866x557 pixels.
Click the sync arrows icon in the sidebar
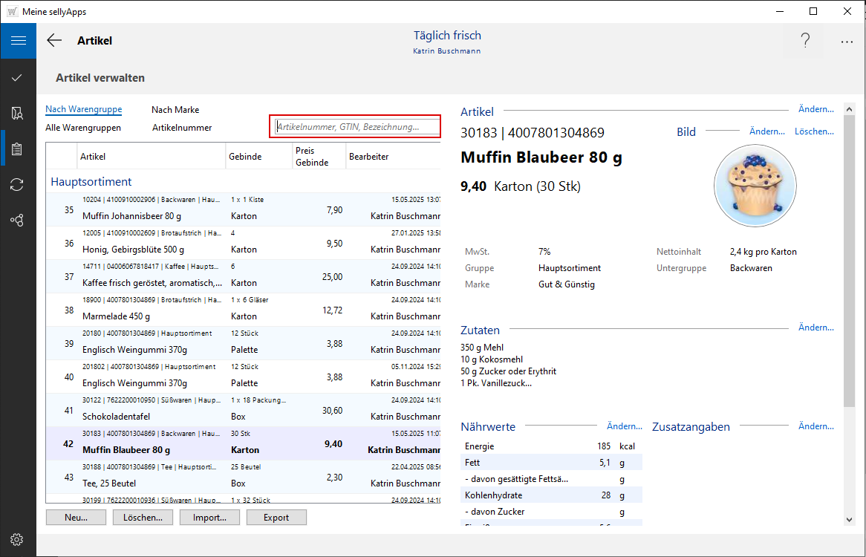tap(18, 185)
